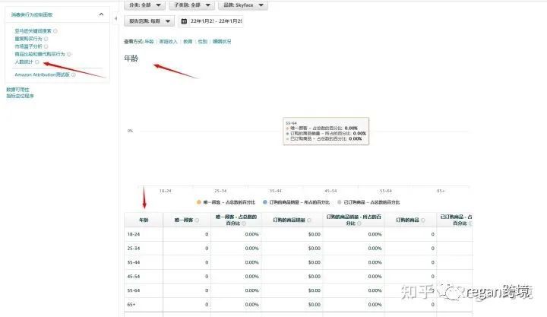
Task: Click info icon in 订购的商品销量 column header
Action: (309, 220)
